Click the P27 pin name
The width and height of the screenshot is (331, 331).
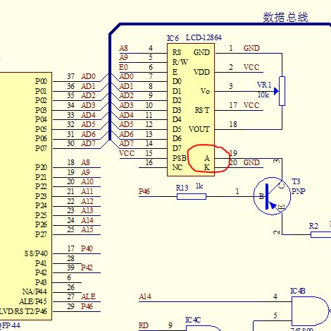(41, 234)
